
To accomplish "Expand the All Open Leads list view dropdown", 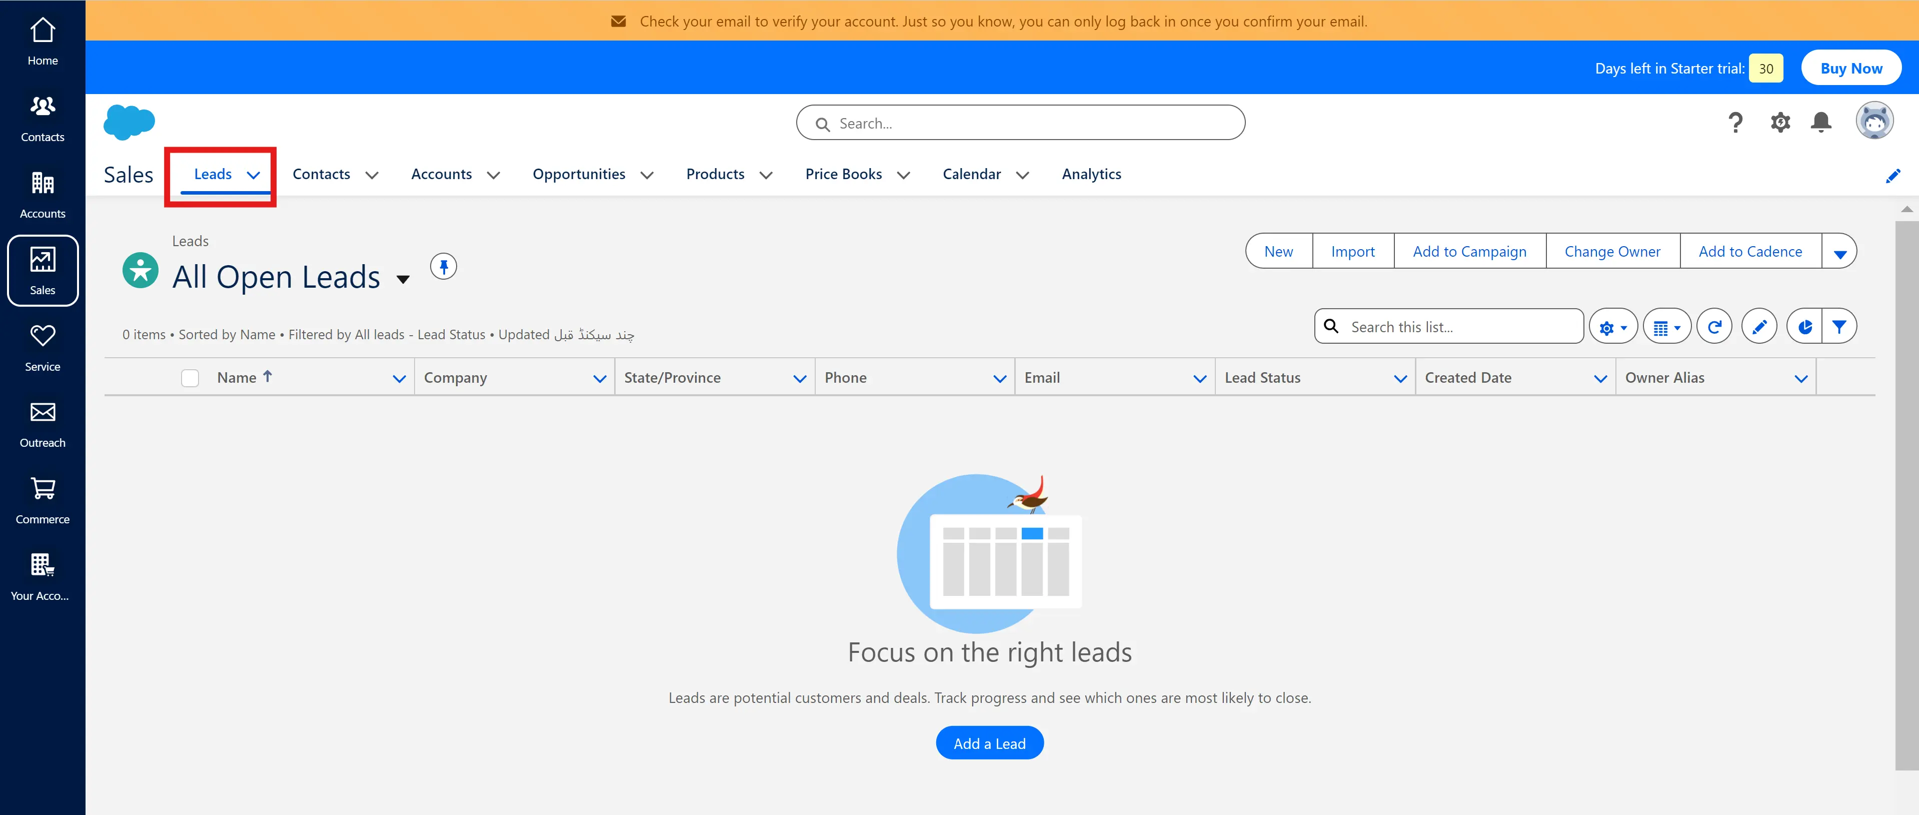I will pos(403,279).
